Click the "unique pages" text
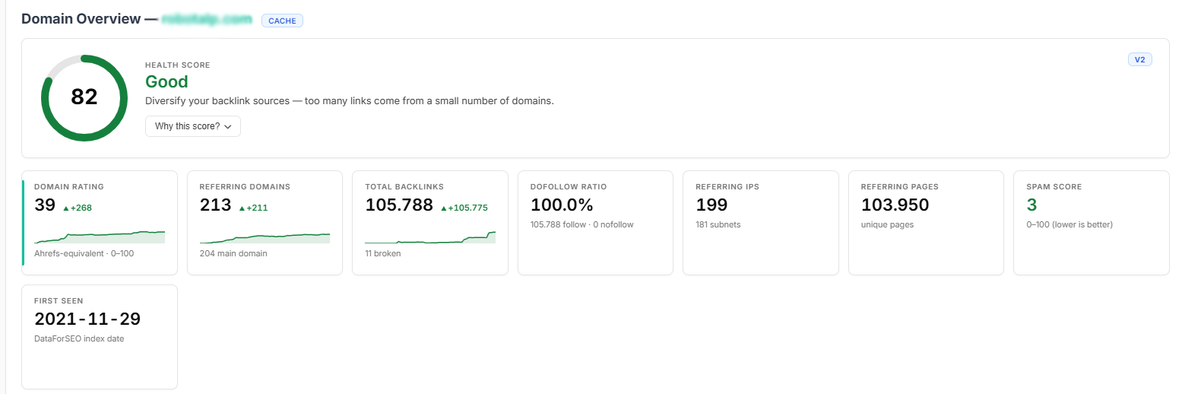This screenshot has width=1185, height=394. (x=887, y=224)
